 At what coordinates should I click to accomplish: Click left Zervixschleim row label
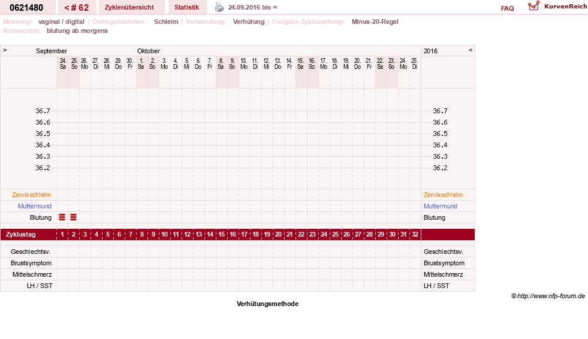pyautogui.click(x=32, y=195)
